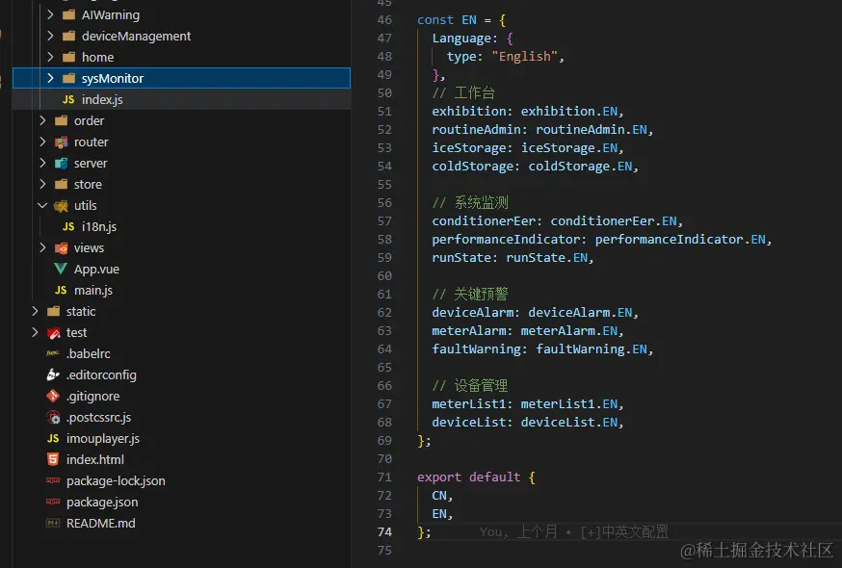This screenshot has width=842, height=568.
Task: Click the Babel icon beside .babelrc
Action: (x=53, y=353)
